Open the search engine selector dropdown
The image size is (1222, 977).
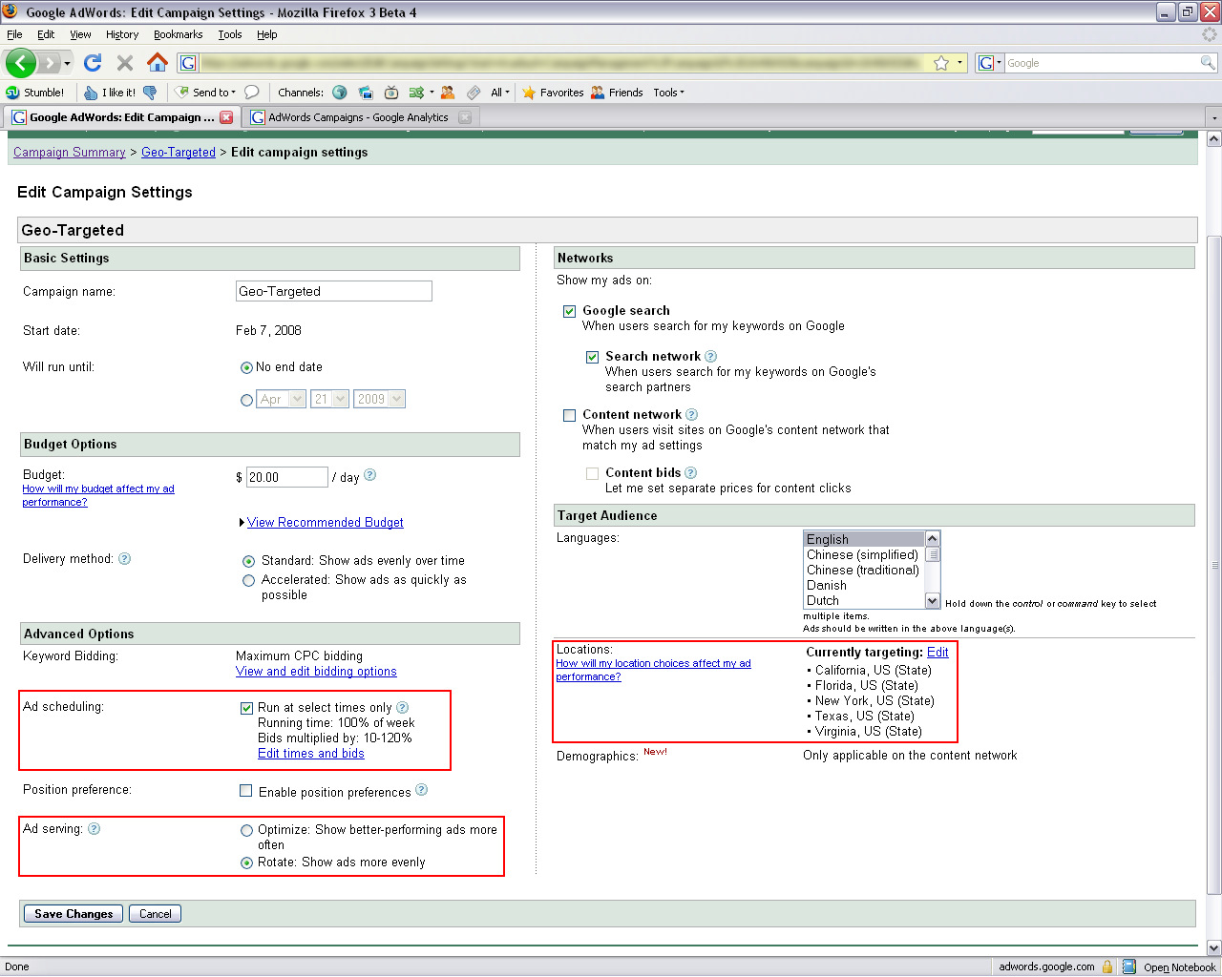[x=989, y=63]
